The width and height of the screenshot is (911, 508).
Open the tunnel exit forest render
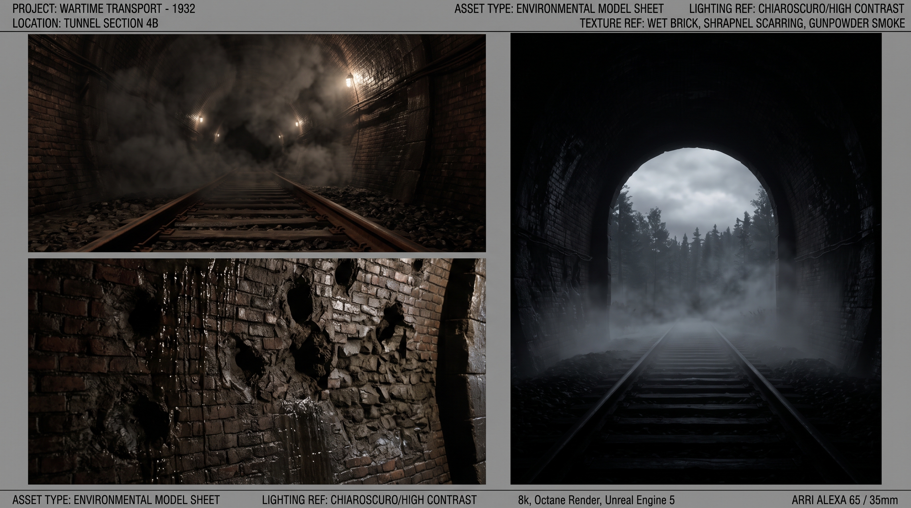point(695,259)
